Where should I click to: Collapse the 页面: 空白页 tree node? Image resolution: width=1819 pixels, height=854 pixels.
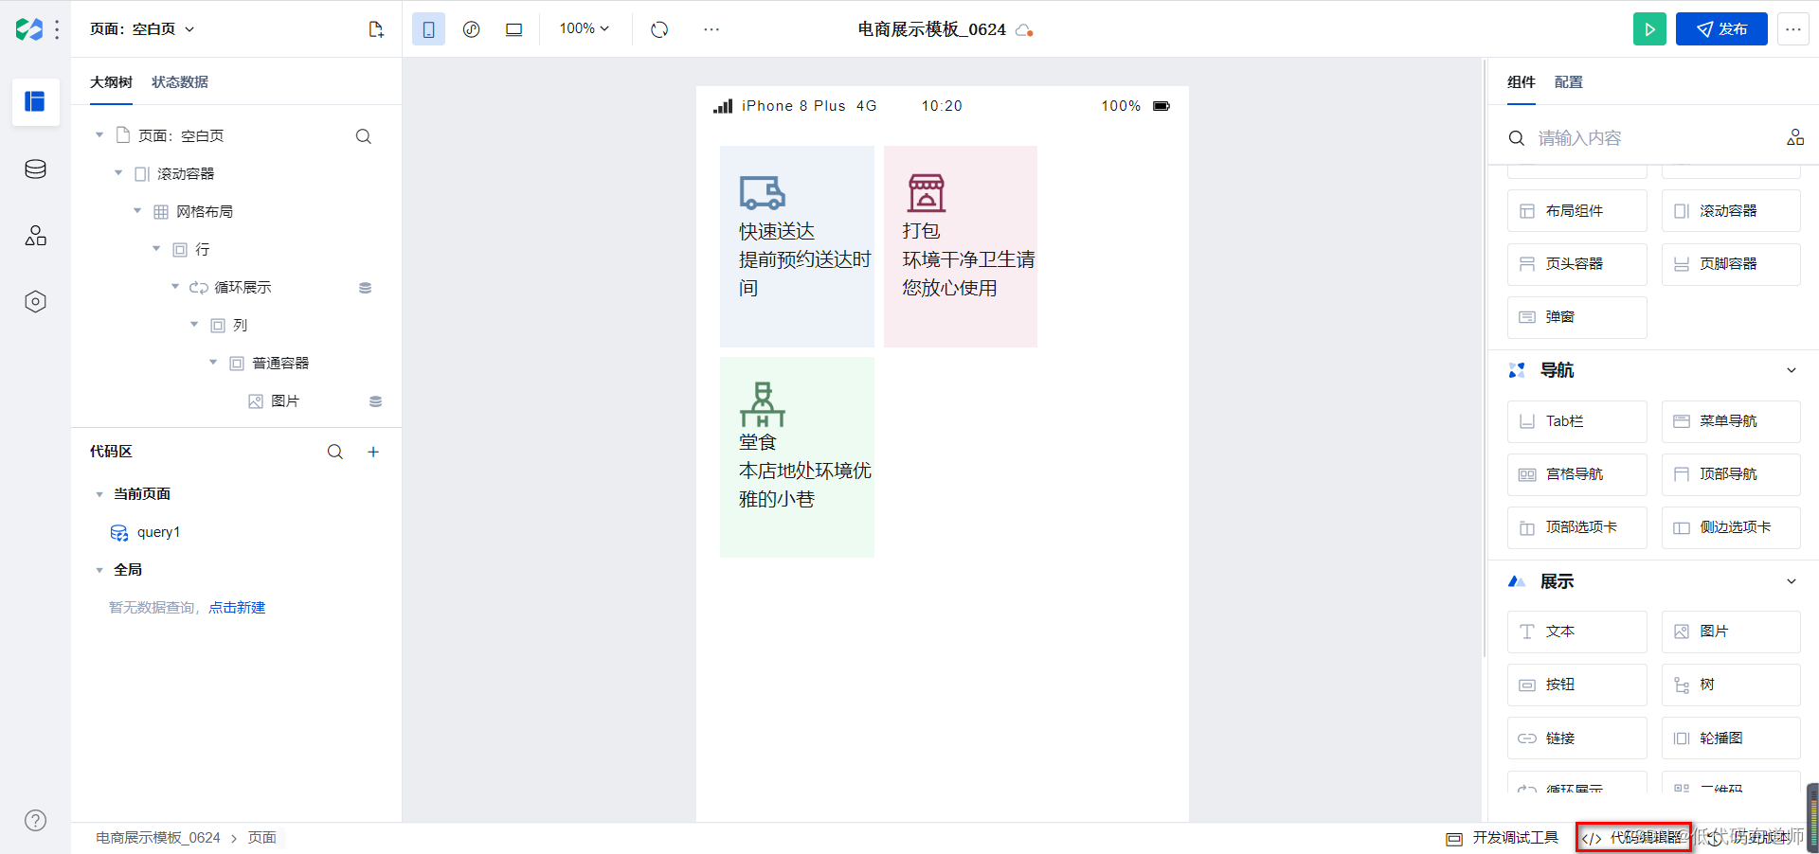click(99, 135)
